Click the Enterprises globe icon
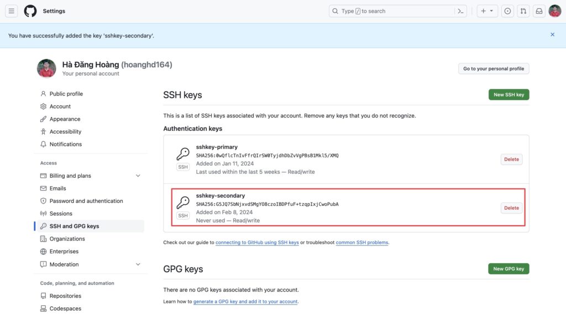This screenshot has height=314, width=566. tap(43, 251)
